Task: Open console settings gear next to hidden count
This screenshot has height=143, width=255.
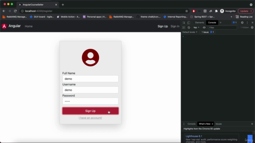Action: point(252,27)
